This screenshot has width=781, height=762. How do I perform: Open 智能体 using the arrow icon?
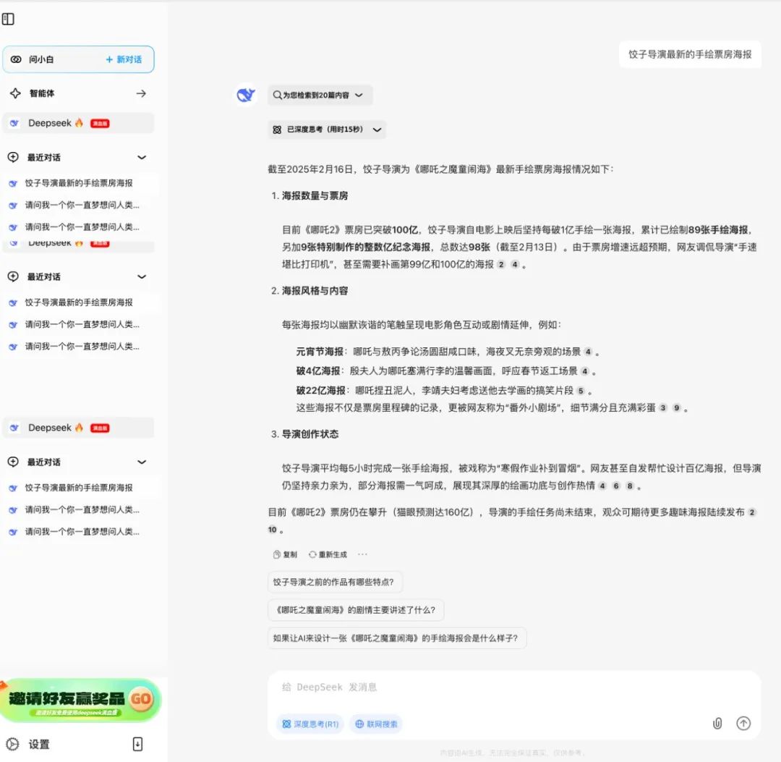click(142, 93)
